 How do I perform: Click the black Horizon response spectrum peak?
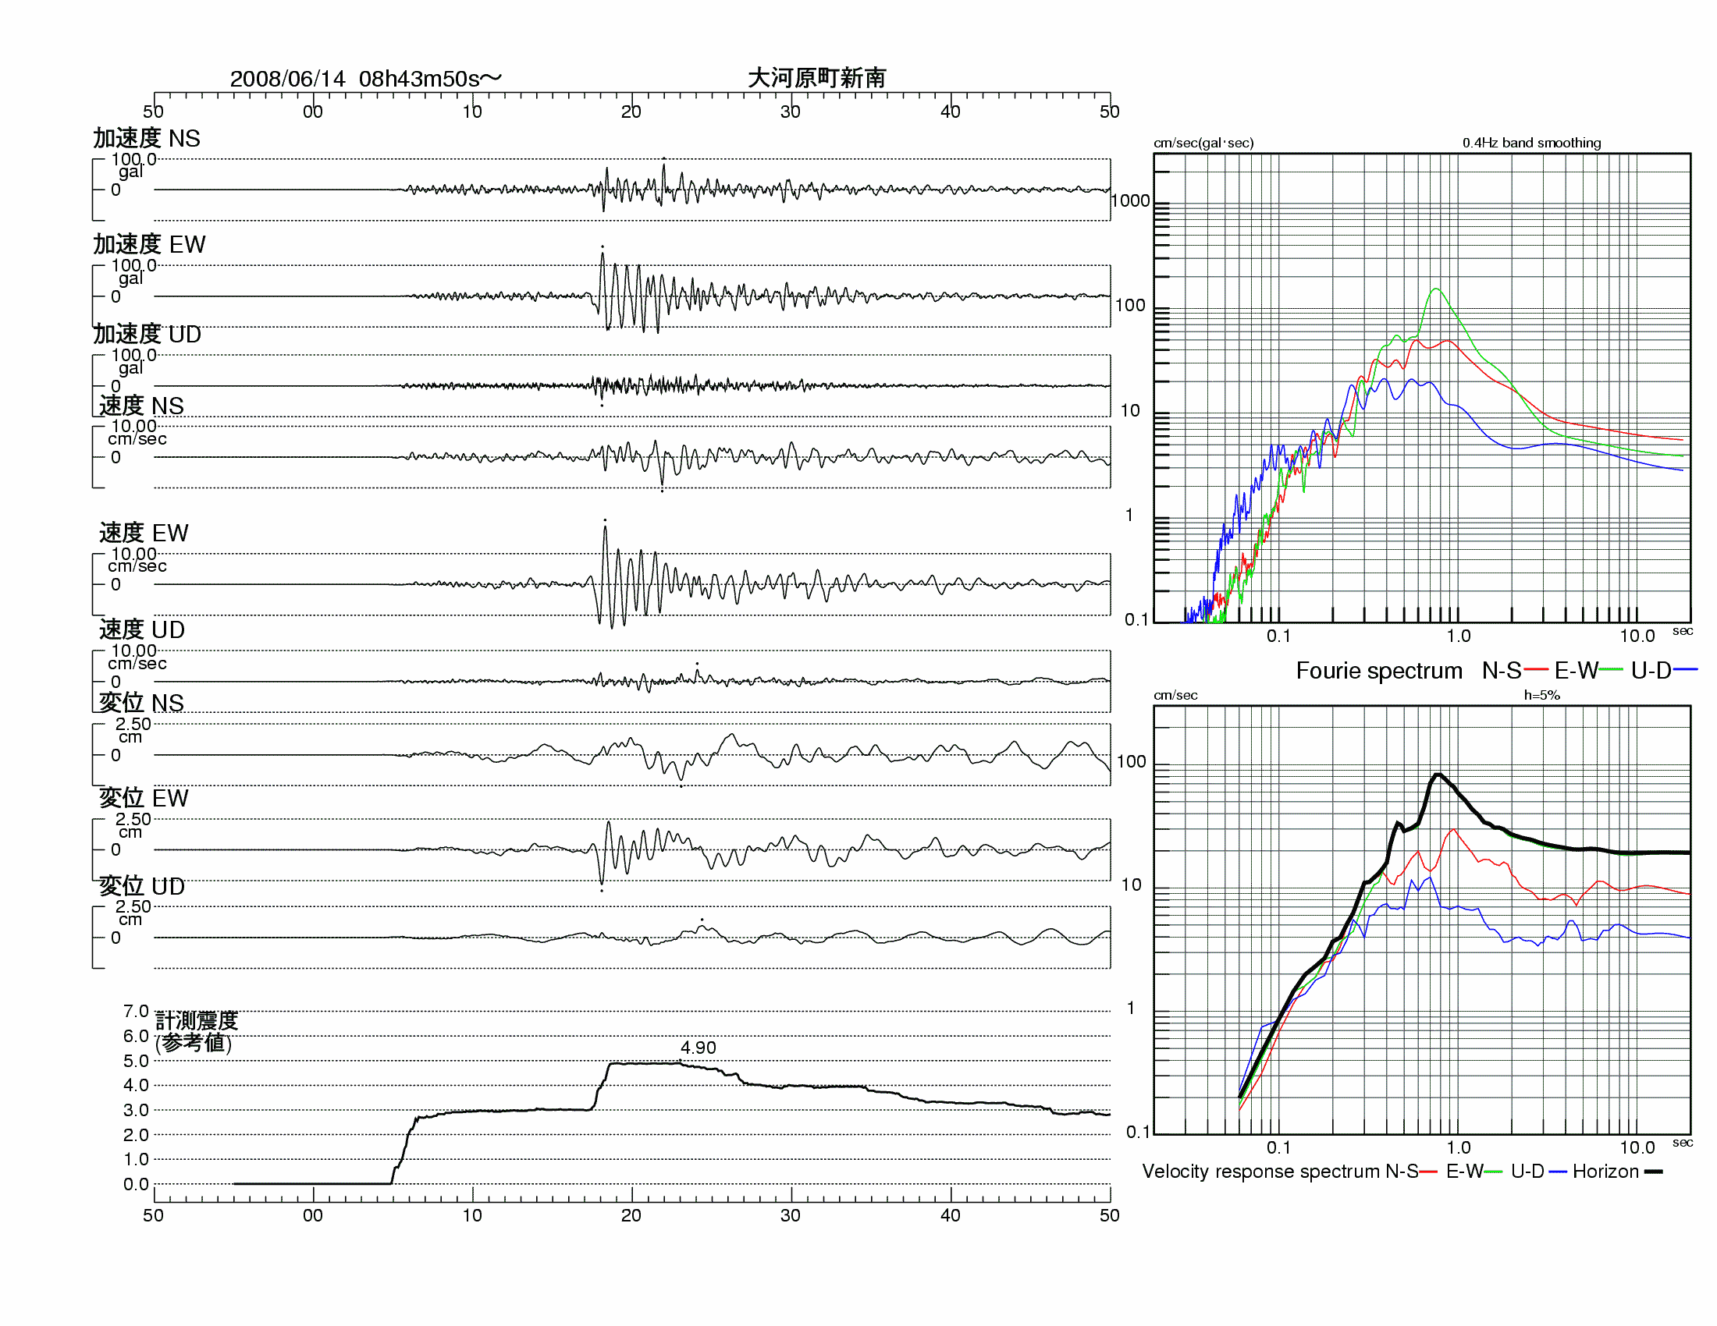point(1438,775)
